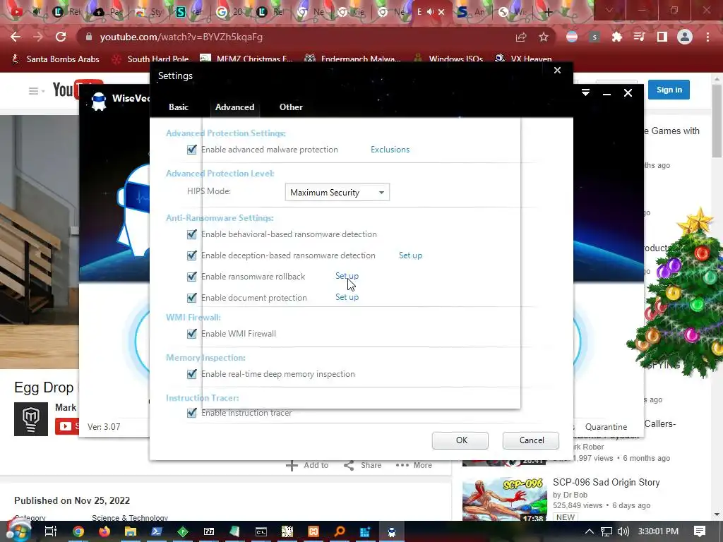
Task: Open SCP-096 Sad Origin Story thumbnail
Action: click(504, 499)
